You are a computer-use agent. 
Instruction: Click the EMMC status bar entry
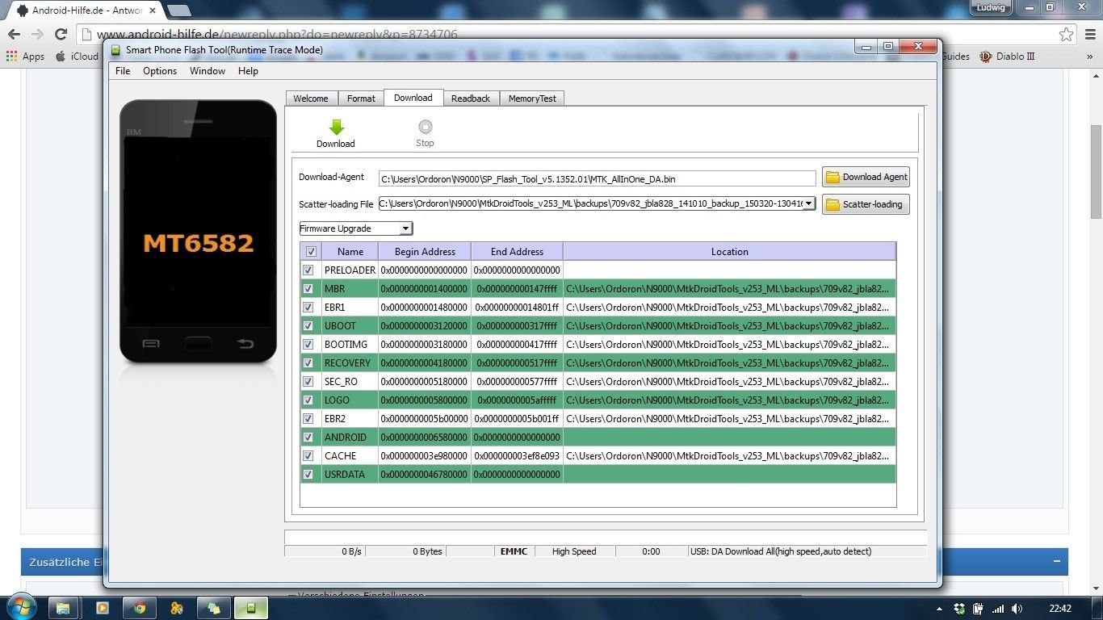pyautogui.click(x=514, y=551)
